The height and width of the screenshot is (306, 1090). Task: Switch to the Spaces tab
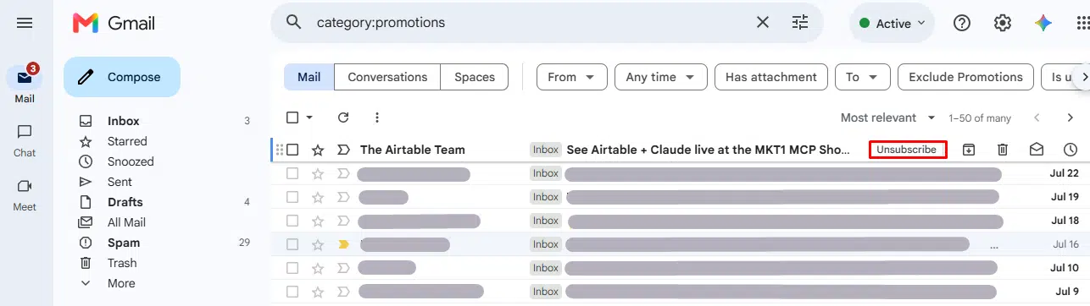click(475, 77)
